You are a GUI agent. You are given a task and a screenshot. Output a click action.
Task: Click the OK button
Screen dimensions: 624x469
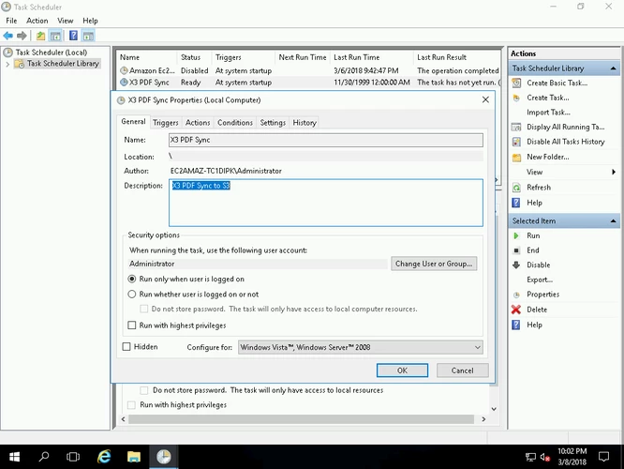(402, 371)
